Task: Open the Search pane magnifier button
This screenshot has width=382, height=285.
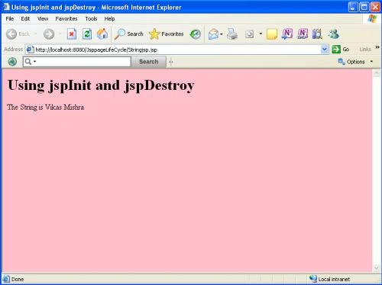Action: [x=128, y=34]
